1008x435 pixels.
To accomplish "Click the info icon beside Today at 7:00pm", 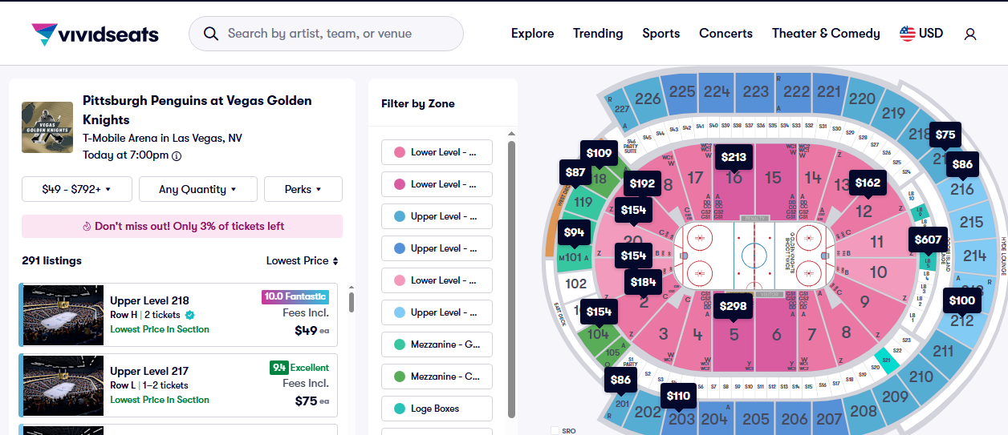I will click(177, 156).
